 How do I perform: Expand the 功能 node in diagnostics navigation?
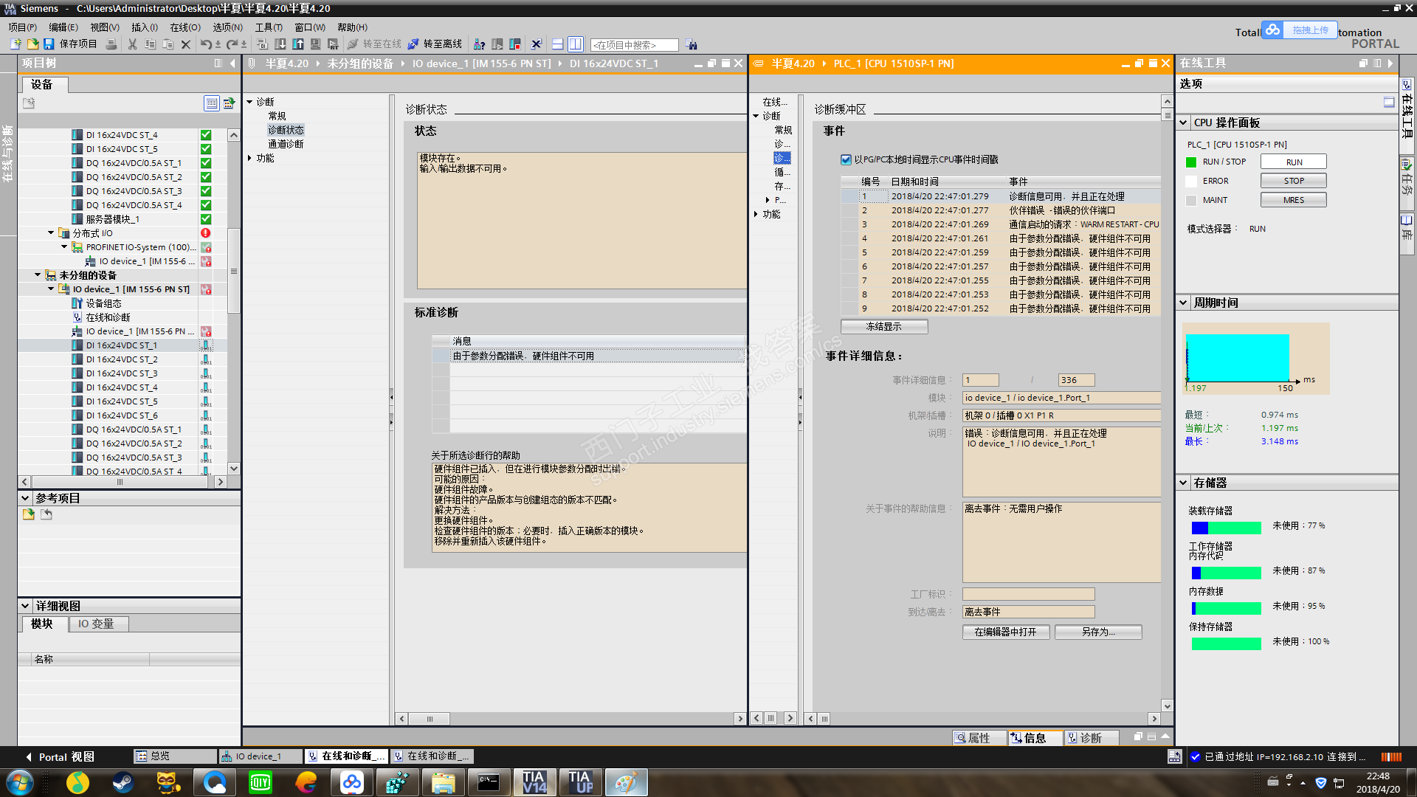[250, 158]
